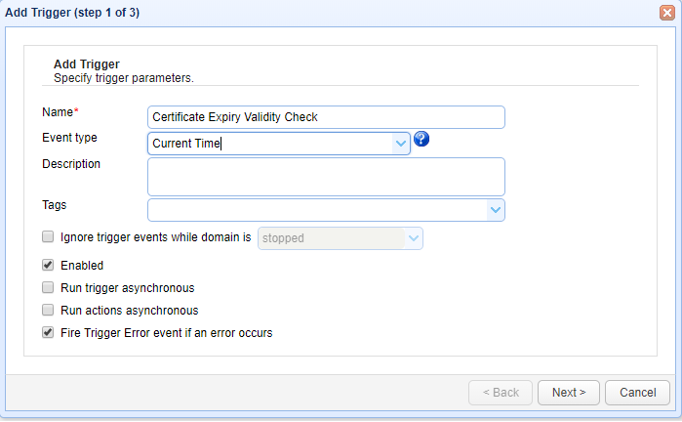The width and height of the screenshot is (682, 422).
Task: Click inside the Tags field
Action: coord(317,210)
